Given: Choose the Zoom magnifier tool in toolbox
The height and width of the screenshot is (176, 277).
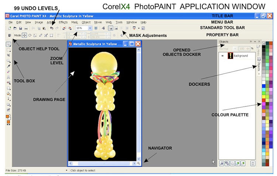Looking at the screenshot, I should pyautogui.click(x=8, y=60).
